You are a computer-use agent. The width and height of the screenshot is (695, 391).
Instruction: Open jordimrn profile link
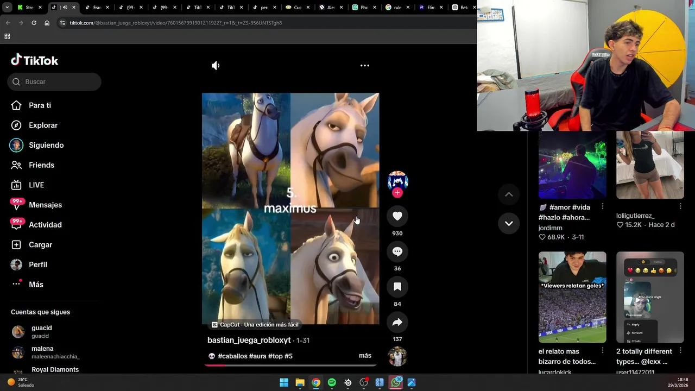click(x=550, y=228)
